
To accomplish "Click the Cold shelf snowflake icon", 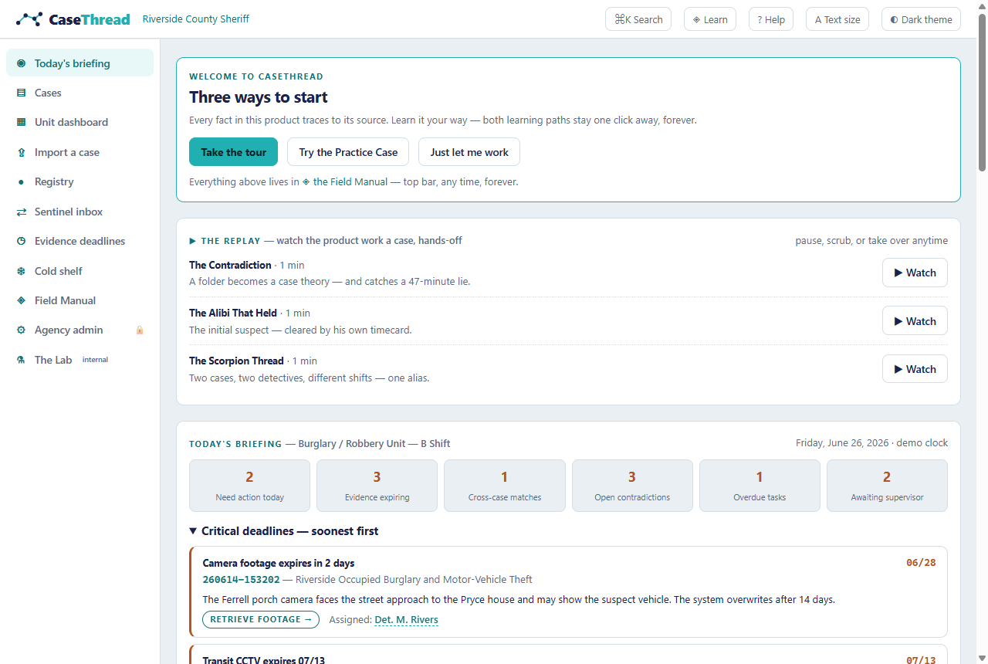I will point(21,271).
